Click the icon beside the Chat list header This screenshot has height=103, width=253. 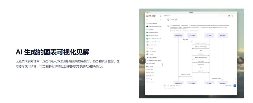point(161,20)
